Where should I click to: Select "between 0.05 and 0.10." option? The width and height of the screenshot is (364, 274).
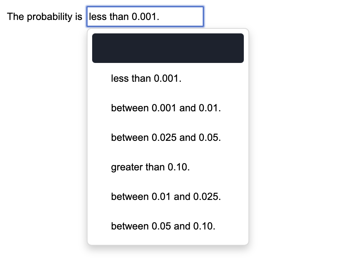(x=164, y=226)
